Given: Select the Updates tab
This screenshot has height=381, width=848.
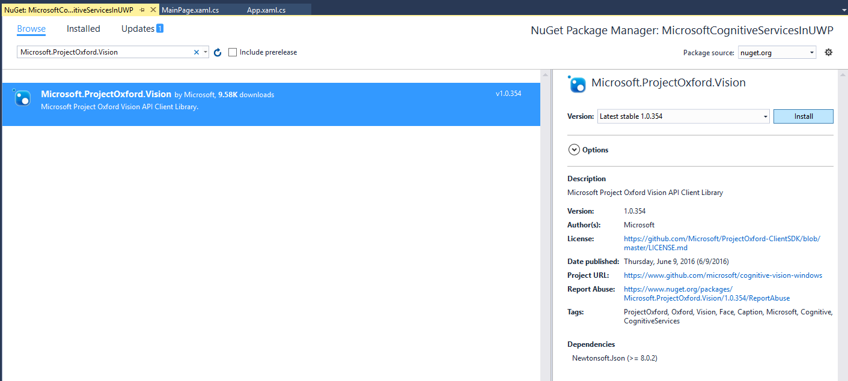Looking at the screenshot, I should click(x=142, y=29).
